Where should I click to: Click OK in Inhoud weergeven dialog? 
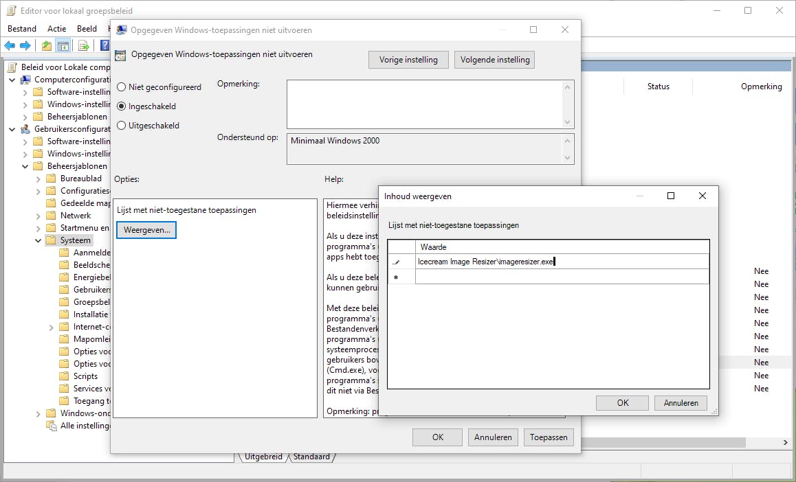coord(622,403)
